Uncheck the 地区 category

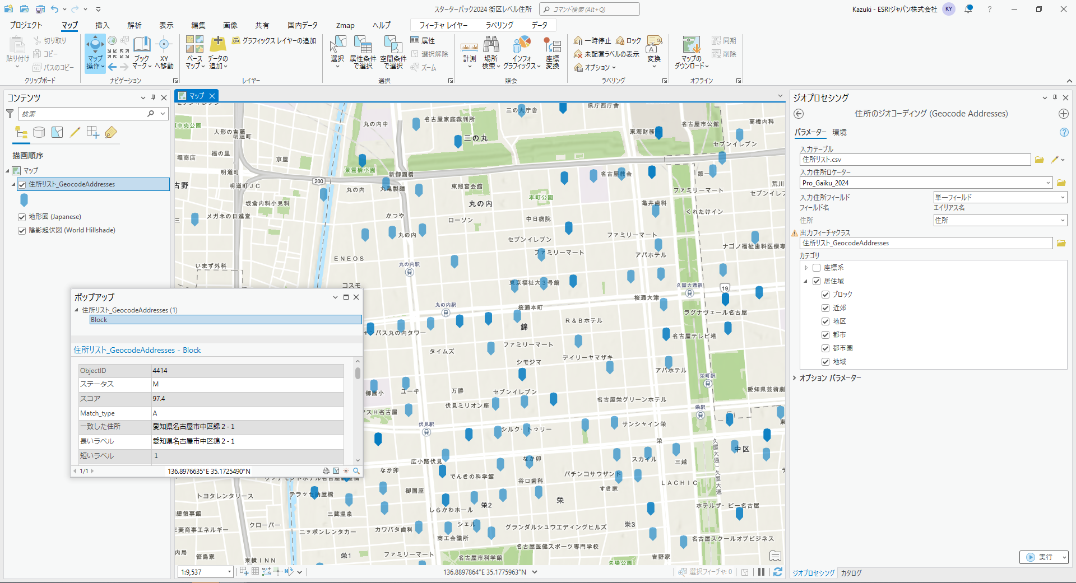(x=825, y=321)
